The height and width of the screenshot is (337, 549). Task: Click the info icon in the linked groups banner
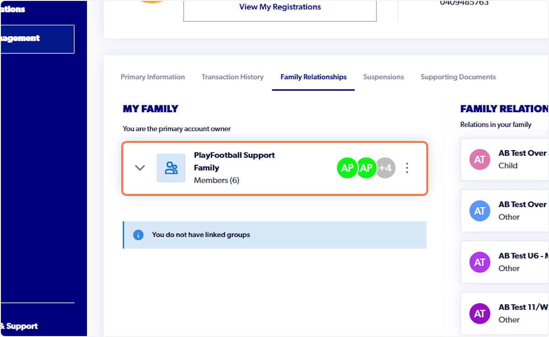(138, 234)
